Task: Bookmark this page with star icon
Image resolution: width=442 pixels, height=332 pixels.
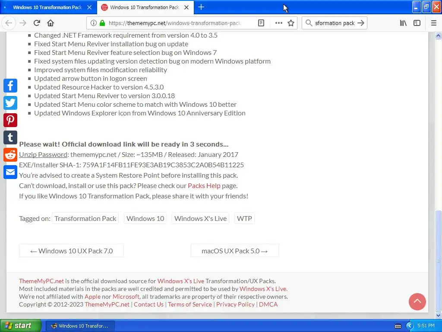Action: (291, 23)
